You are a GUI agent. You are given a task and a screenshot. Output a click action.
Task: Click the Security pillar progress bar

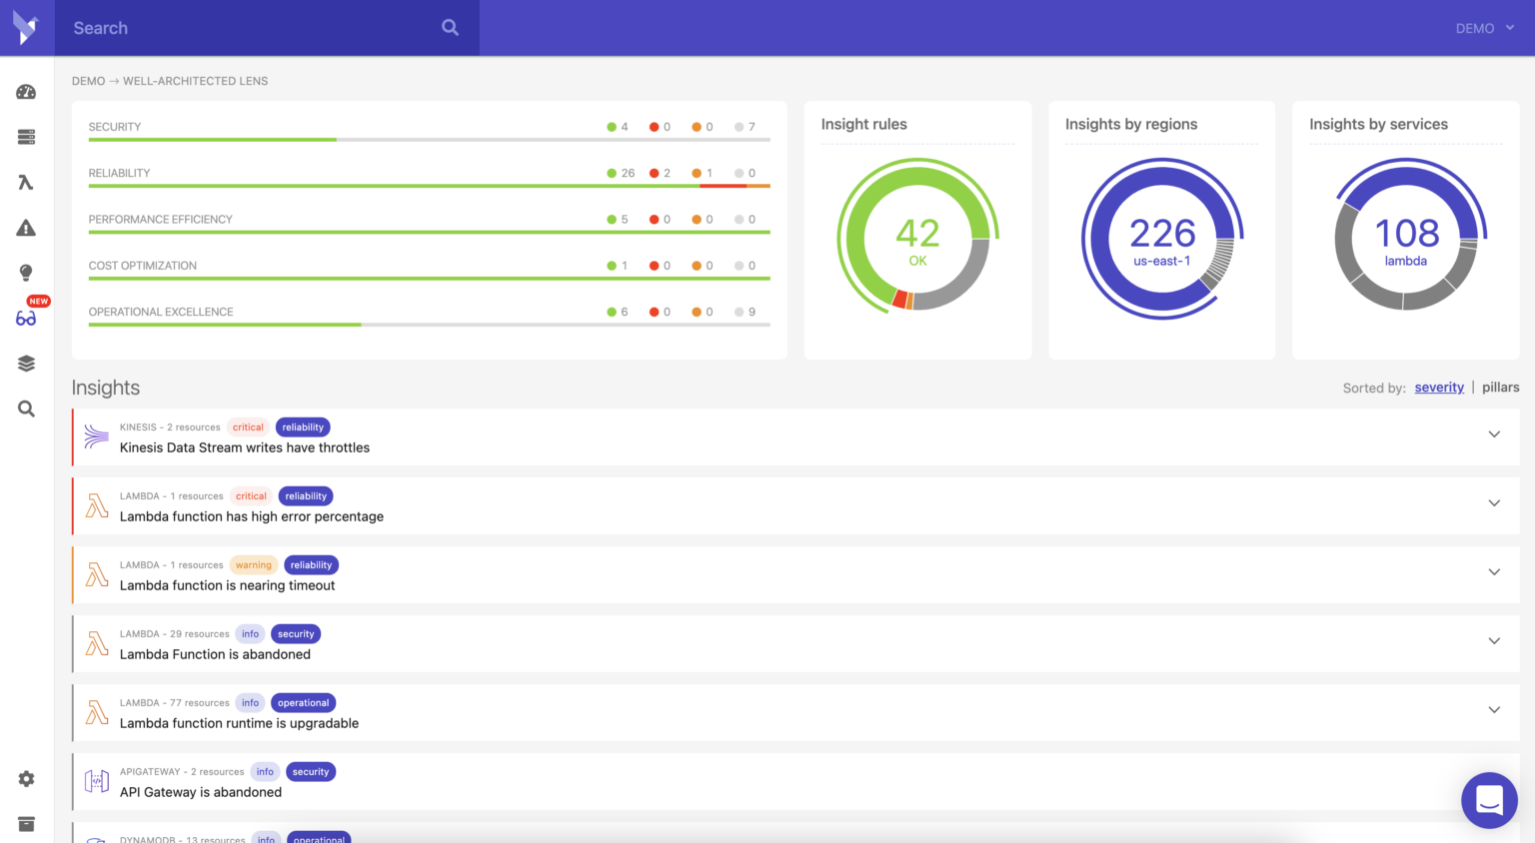click(429, 140)
